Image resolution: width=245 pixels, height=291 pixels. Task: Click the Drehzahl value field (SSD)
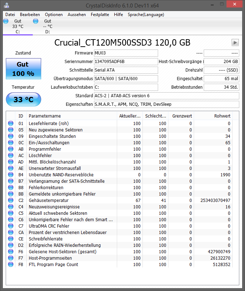[221, 70]
